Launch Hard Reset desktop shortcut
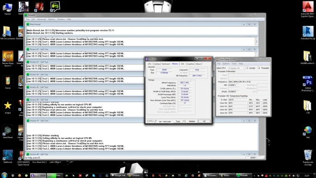The height and width of the screenshot is (178, 316). (x=8, y=132)
